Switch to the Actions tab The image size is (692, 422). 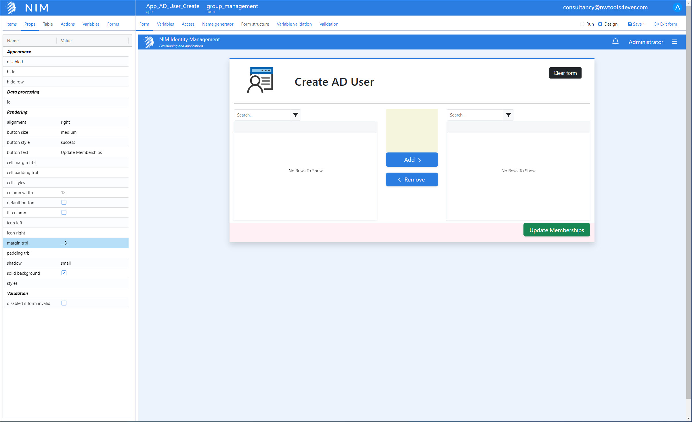click(x=68, y=24)
